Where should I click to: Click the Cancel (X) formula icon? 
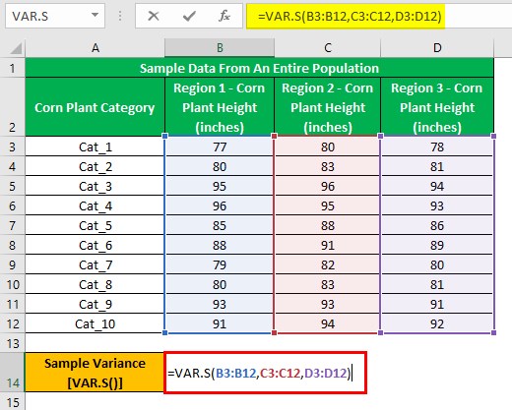(x=154, y=16)
